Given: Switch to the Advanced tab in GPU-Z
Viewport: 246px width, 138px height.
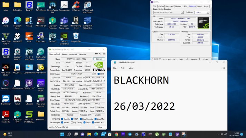Looking at the screenshot, I should click(x=73, y=55).
